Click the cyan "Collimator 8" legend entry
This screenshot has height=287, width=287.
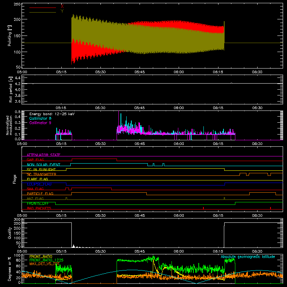tap(40, 118)
